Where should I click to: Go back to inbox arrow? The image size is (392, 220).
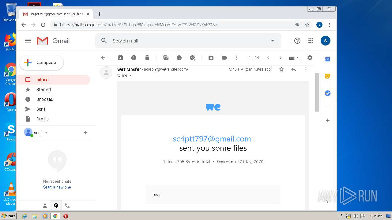(x=103, y=58)
